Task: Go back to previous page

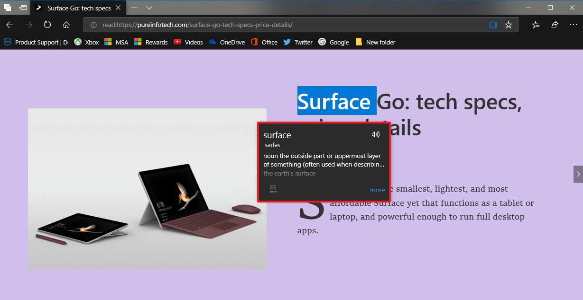Action: point(9,25)
